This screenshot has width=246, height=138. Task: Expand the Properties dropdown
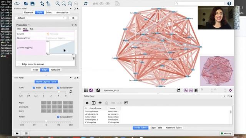23,25
